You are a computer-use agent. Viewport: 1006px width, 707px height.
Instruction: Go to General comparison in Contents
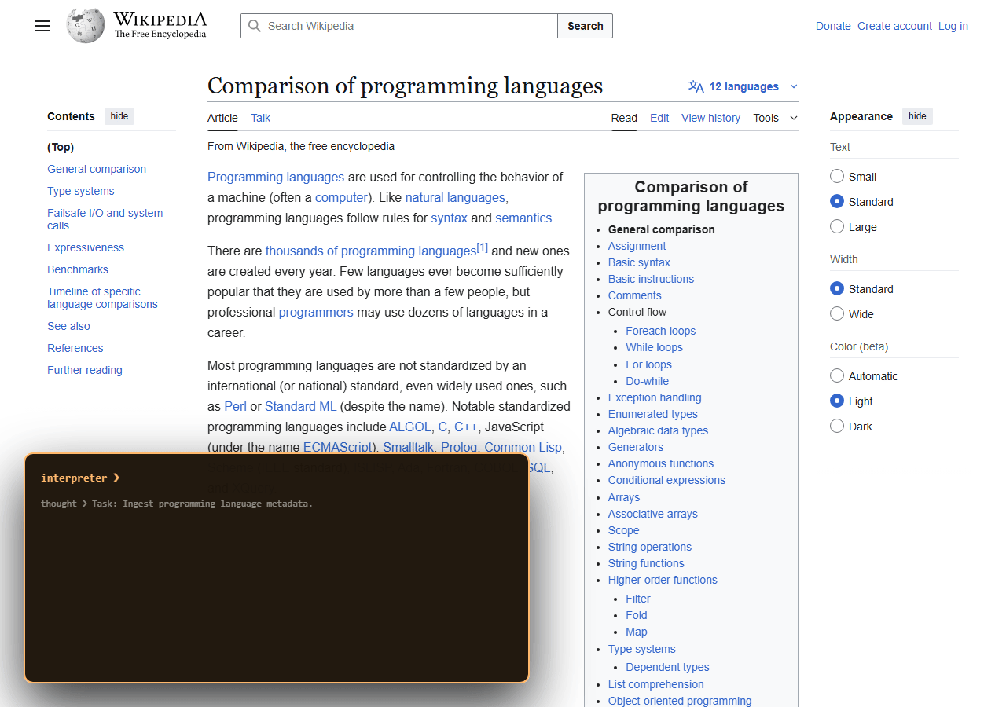pyautogui.click(x=97, y=169)
